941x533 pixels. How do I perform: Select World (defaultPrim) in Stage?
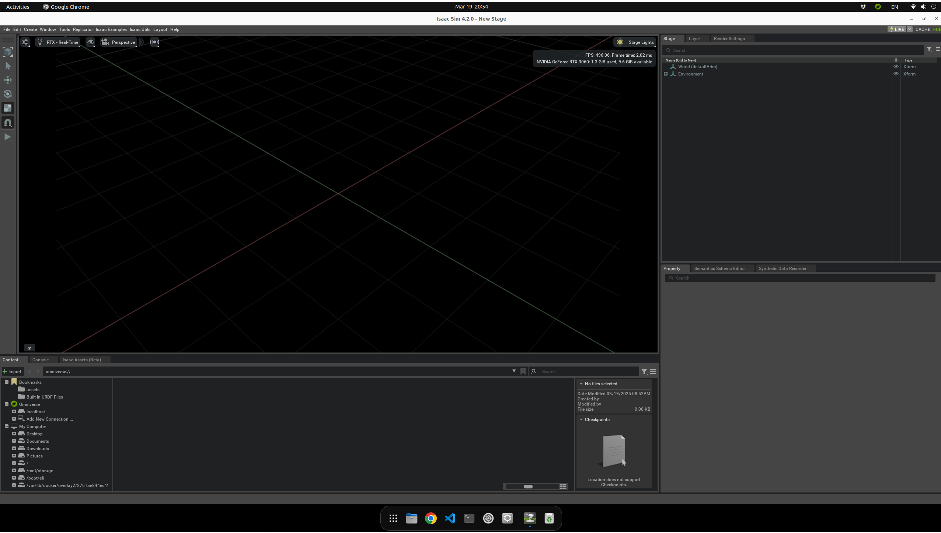pyautogui.click(x=697, y=67)
